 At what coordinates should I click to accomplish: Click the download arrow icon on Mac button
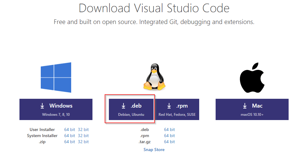point(245,106)
